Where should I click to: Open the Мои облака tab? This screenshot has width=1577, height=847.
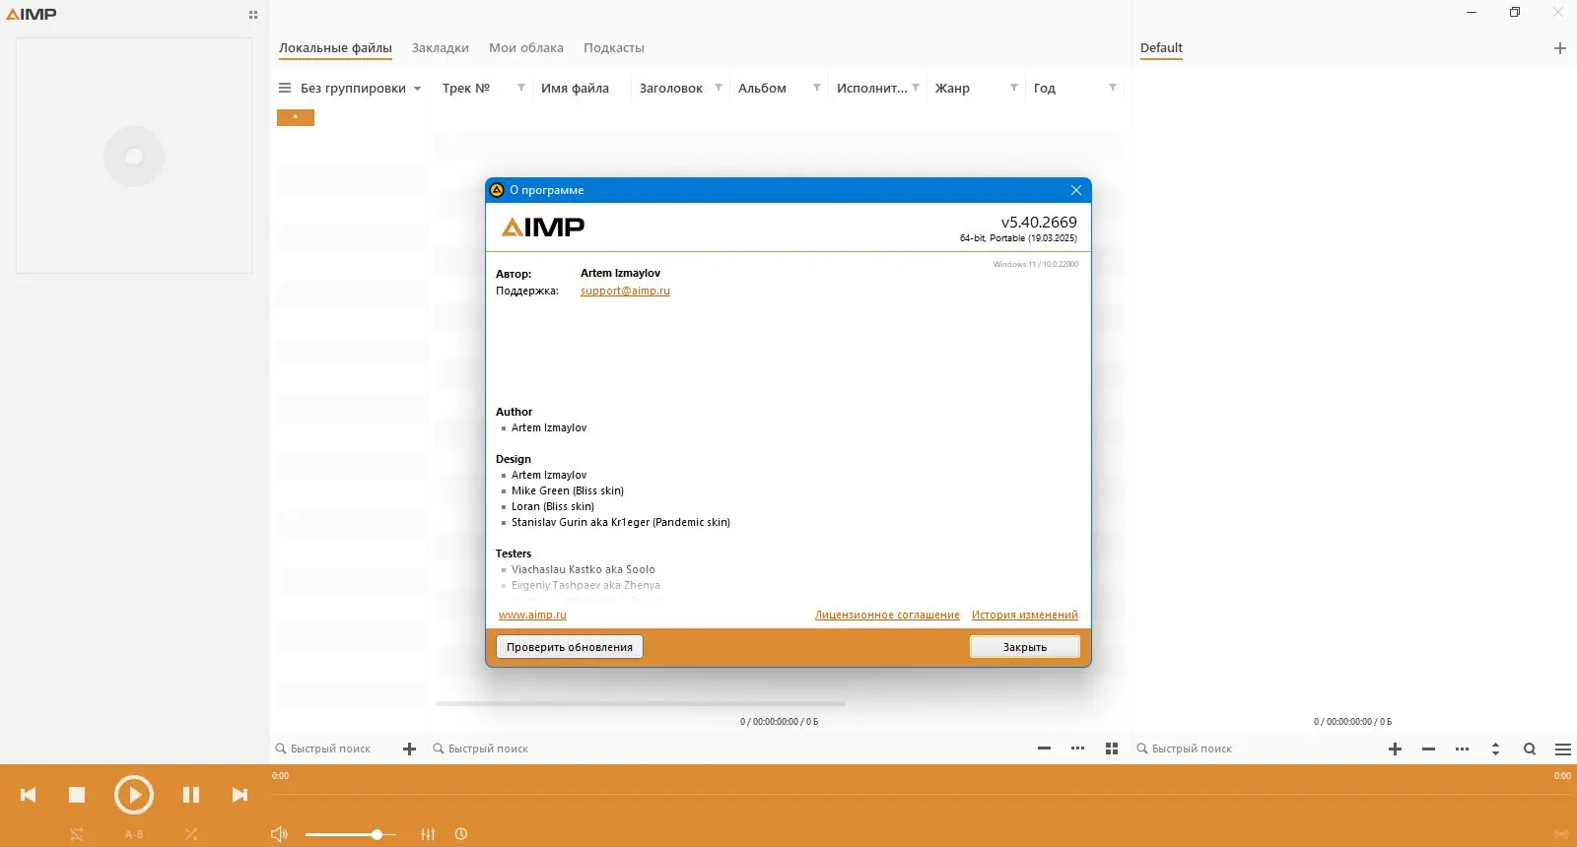point(526,47)
